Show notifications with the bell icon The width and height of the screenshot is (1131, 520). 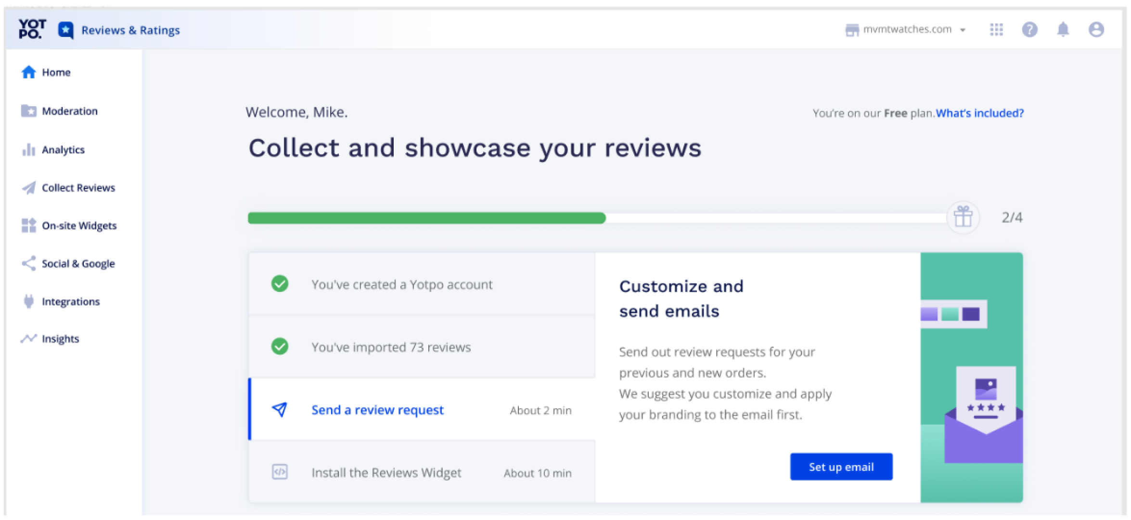[x=1063, y=30]
